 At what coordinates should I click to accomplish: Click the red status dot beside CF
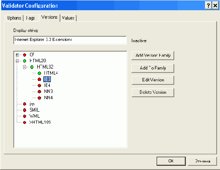click(25, 55)
